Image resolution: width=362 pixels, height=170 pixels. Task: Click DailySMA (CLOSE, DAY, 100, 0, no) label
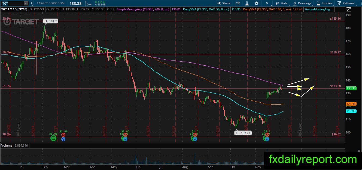[x=267, y=9]
